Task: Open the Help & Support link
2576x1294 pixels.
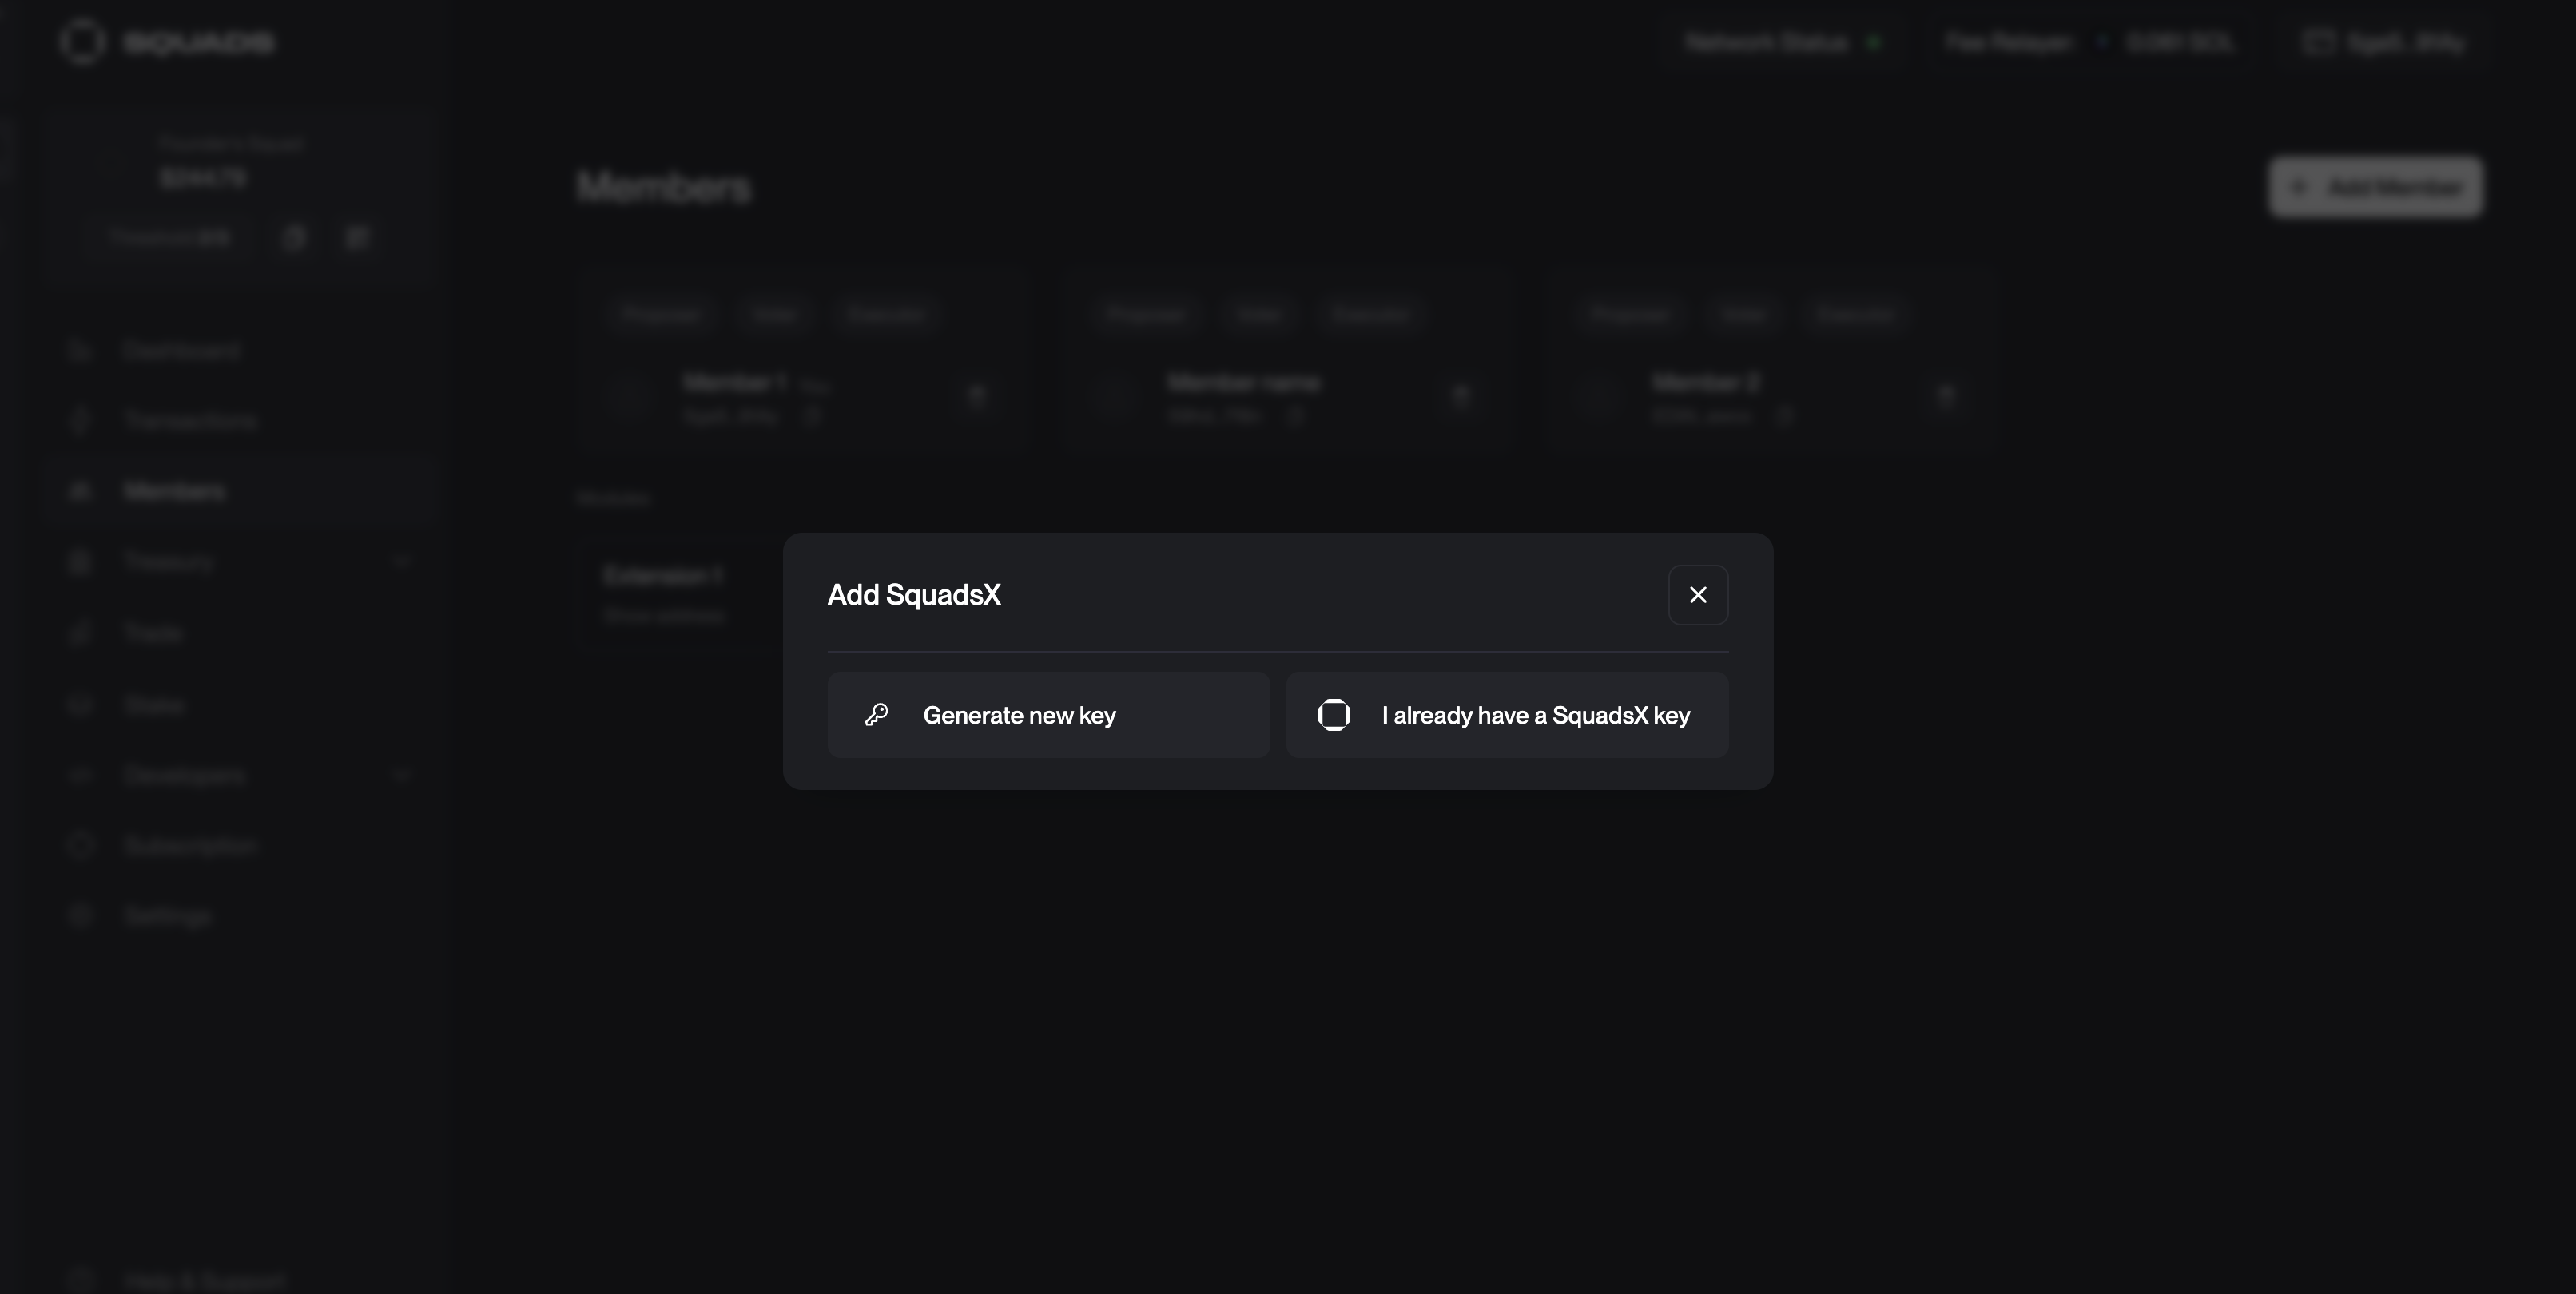Action: click(x=204, y=1280)
